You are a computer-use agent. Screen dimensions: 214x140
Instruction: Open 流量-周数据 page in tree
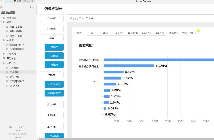click(x=16, y=31)
